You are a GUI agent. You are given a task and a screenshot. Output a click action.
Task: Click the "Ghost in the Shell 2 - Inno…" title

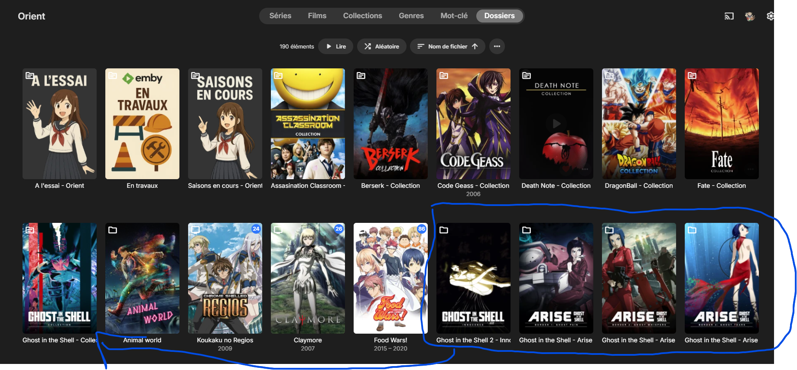click(473, 340)
